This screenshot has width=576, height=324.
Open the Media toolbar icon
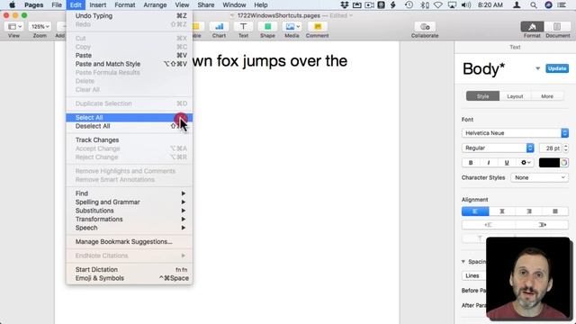(292, 27)
